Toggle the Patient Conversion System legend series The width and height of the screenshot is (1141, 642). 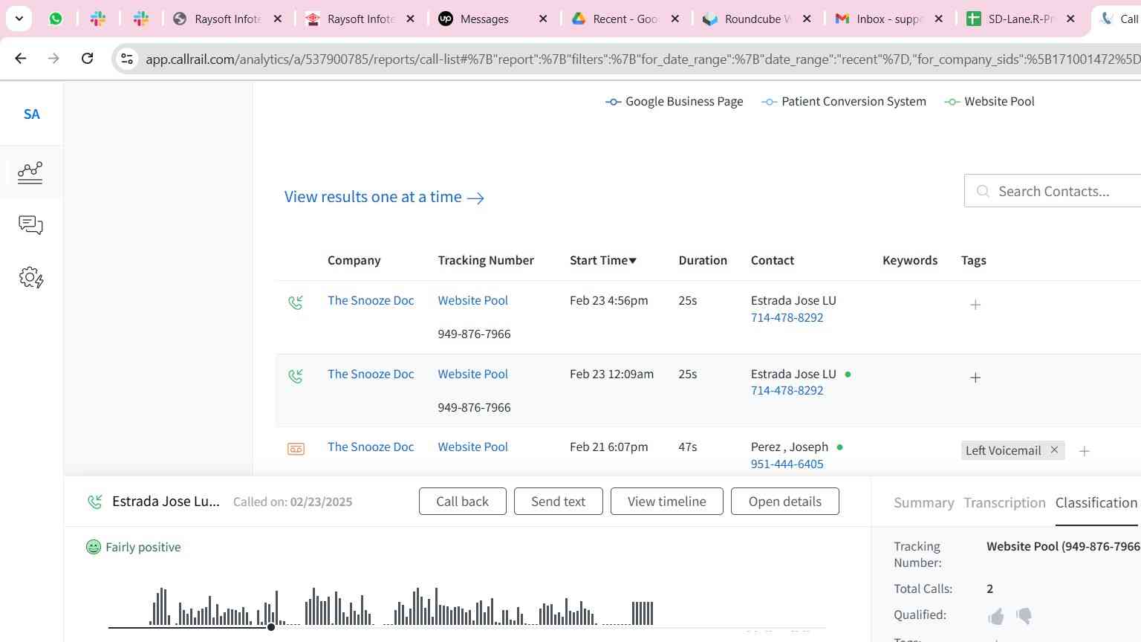pos(844,102)
